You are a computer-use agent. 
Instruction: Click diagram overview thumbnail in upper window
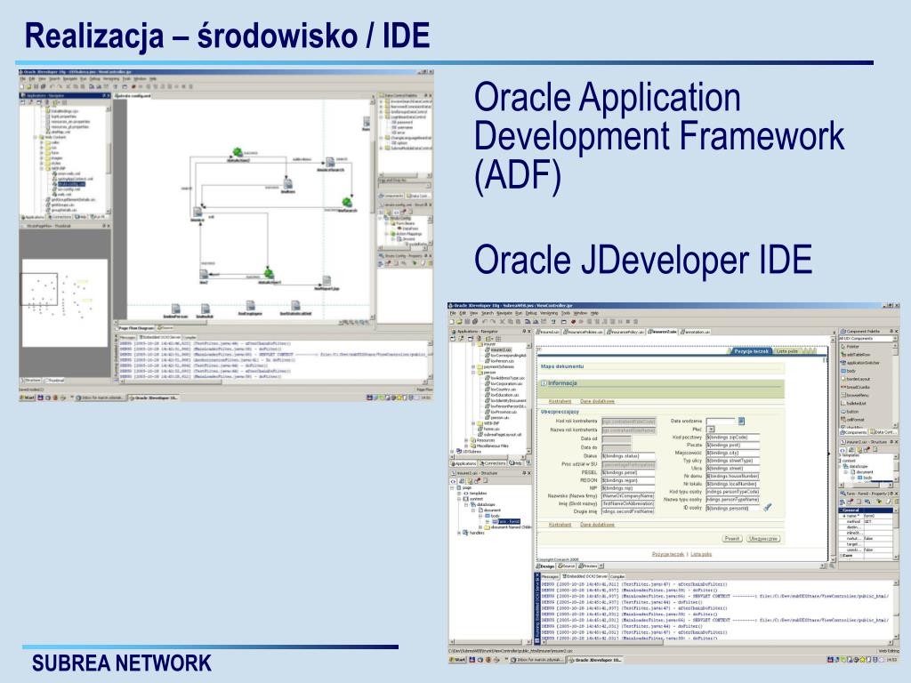click(x=64, y=303)
